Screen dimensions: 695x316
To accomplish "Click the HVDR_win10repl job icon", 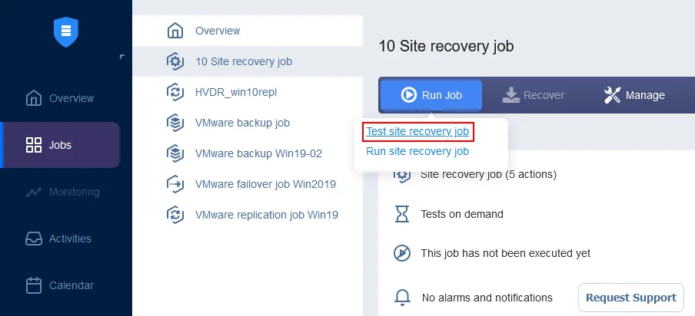I will 175,92.
